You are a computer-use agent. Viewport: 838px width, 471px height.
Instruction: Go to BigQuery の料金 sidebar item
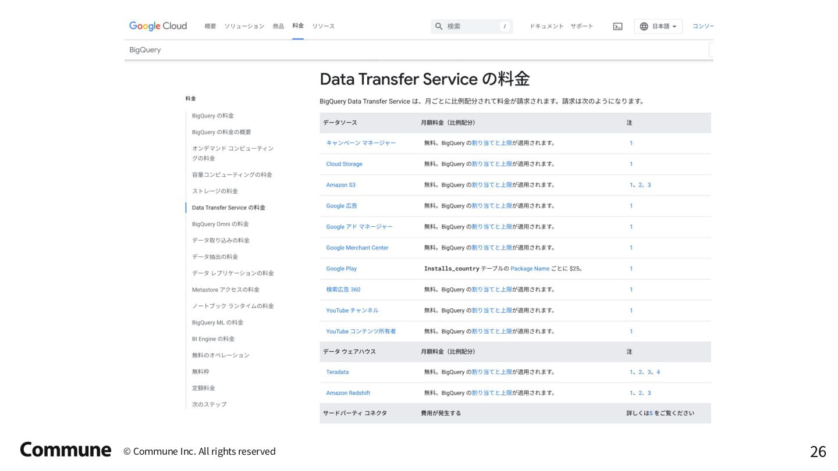click(213, 116)
